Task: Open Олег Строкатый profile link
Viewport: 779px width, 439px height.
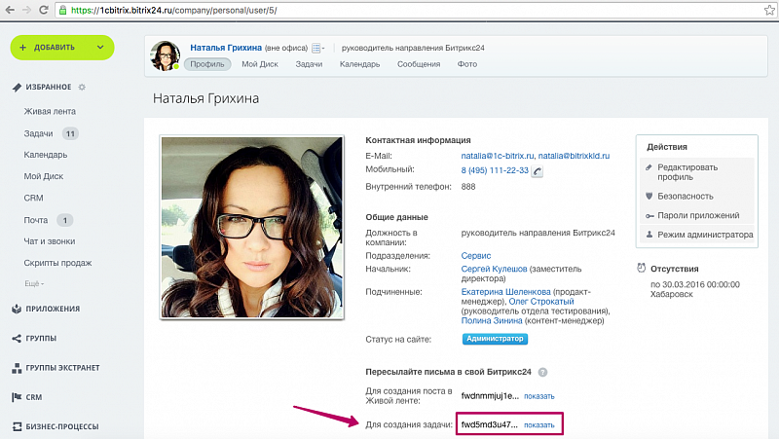Action: click(541, 302)
